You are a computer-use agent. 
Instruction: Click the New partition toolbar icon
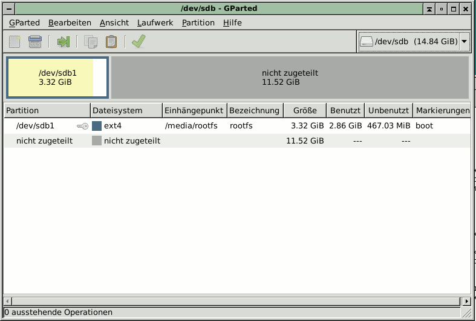tap(15, 42)
